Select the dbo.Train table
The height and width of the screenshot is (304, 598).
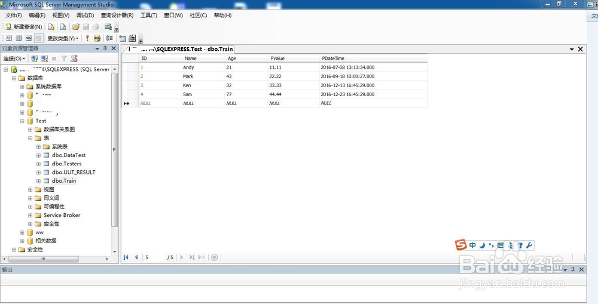pyautogui.click(x=64, y=181)
